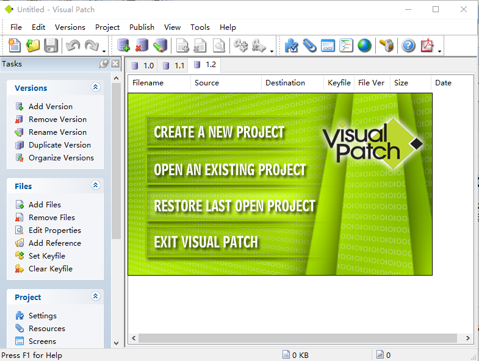The height and width of the screenshot is (361, 479).
Task: Click horizontal scrollbar right arrow
Action: [x=467, y=338]
